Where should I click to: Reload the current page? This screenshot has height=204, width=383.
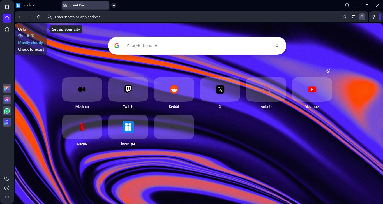click(39, 17)
